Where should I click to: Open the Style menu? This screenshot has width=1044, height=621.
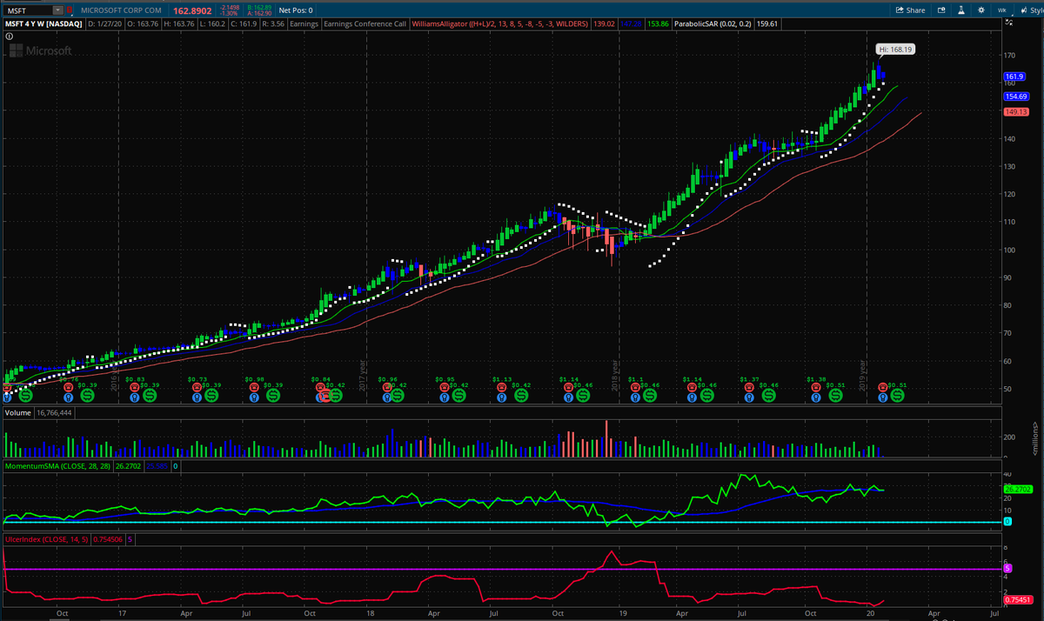tap(1031, 10)
